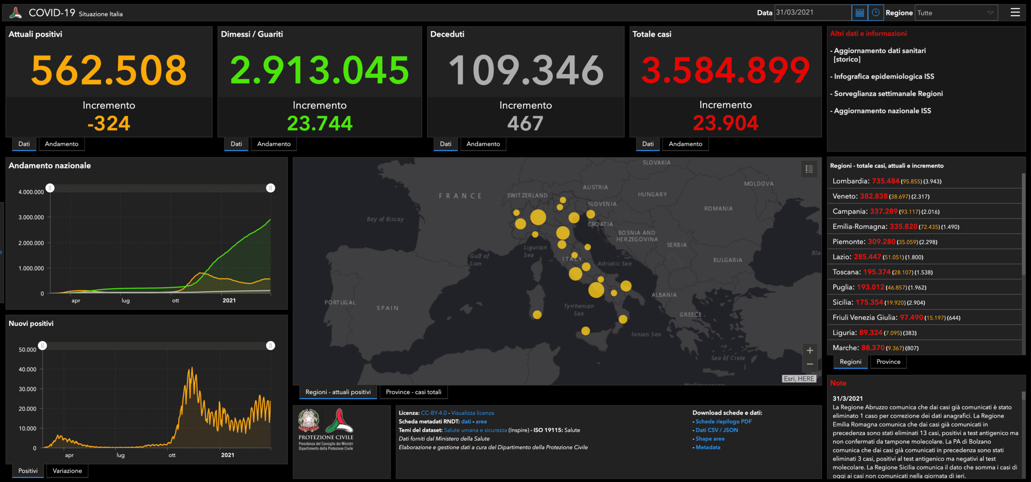Screen dimensions: 1031x482
Task: Zoom in on the map
Action: (809, 351)
